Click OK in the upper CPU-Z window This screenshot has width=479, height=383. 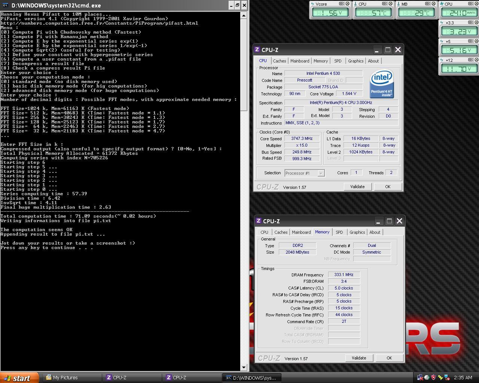pyautogui.click(x=388, y=187)
